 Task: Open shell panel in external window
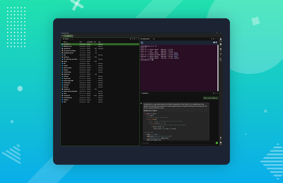211,39
